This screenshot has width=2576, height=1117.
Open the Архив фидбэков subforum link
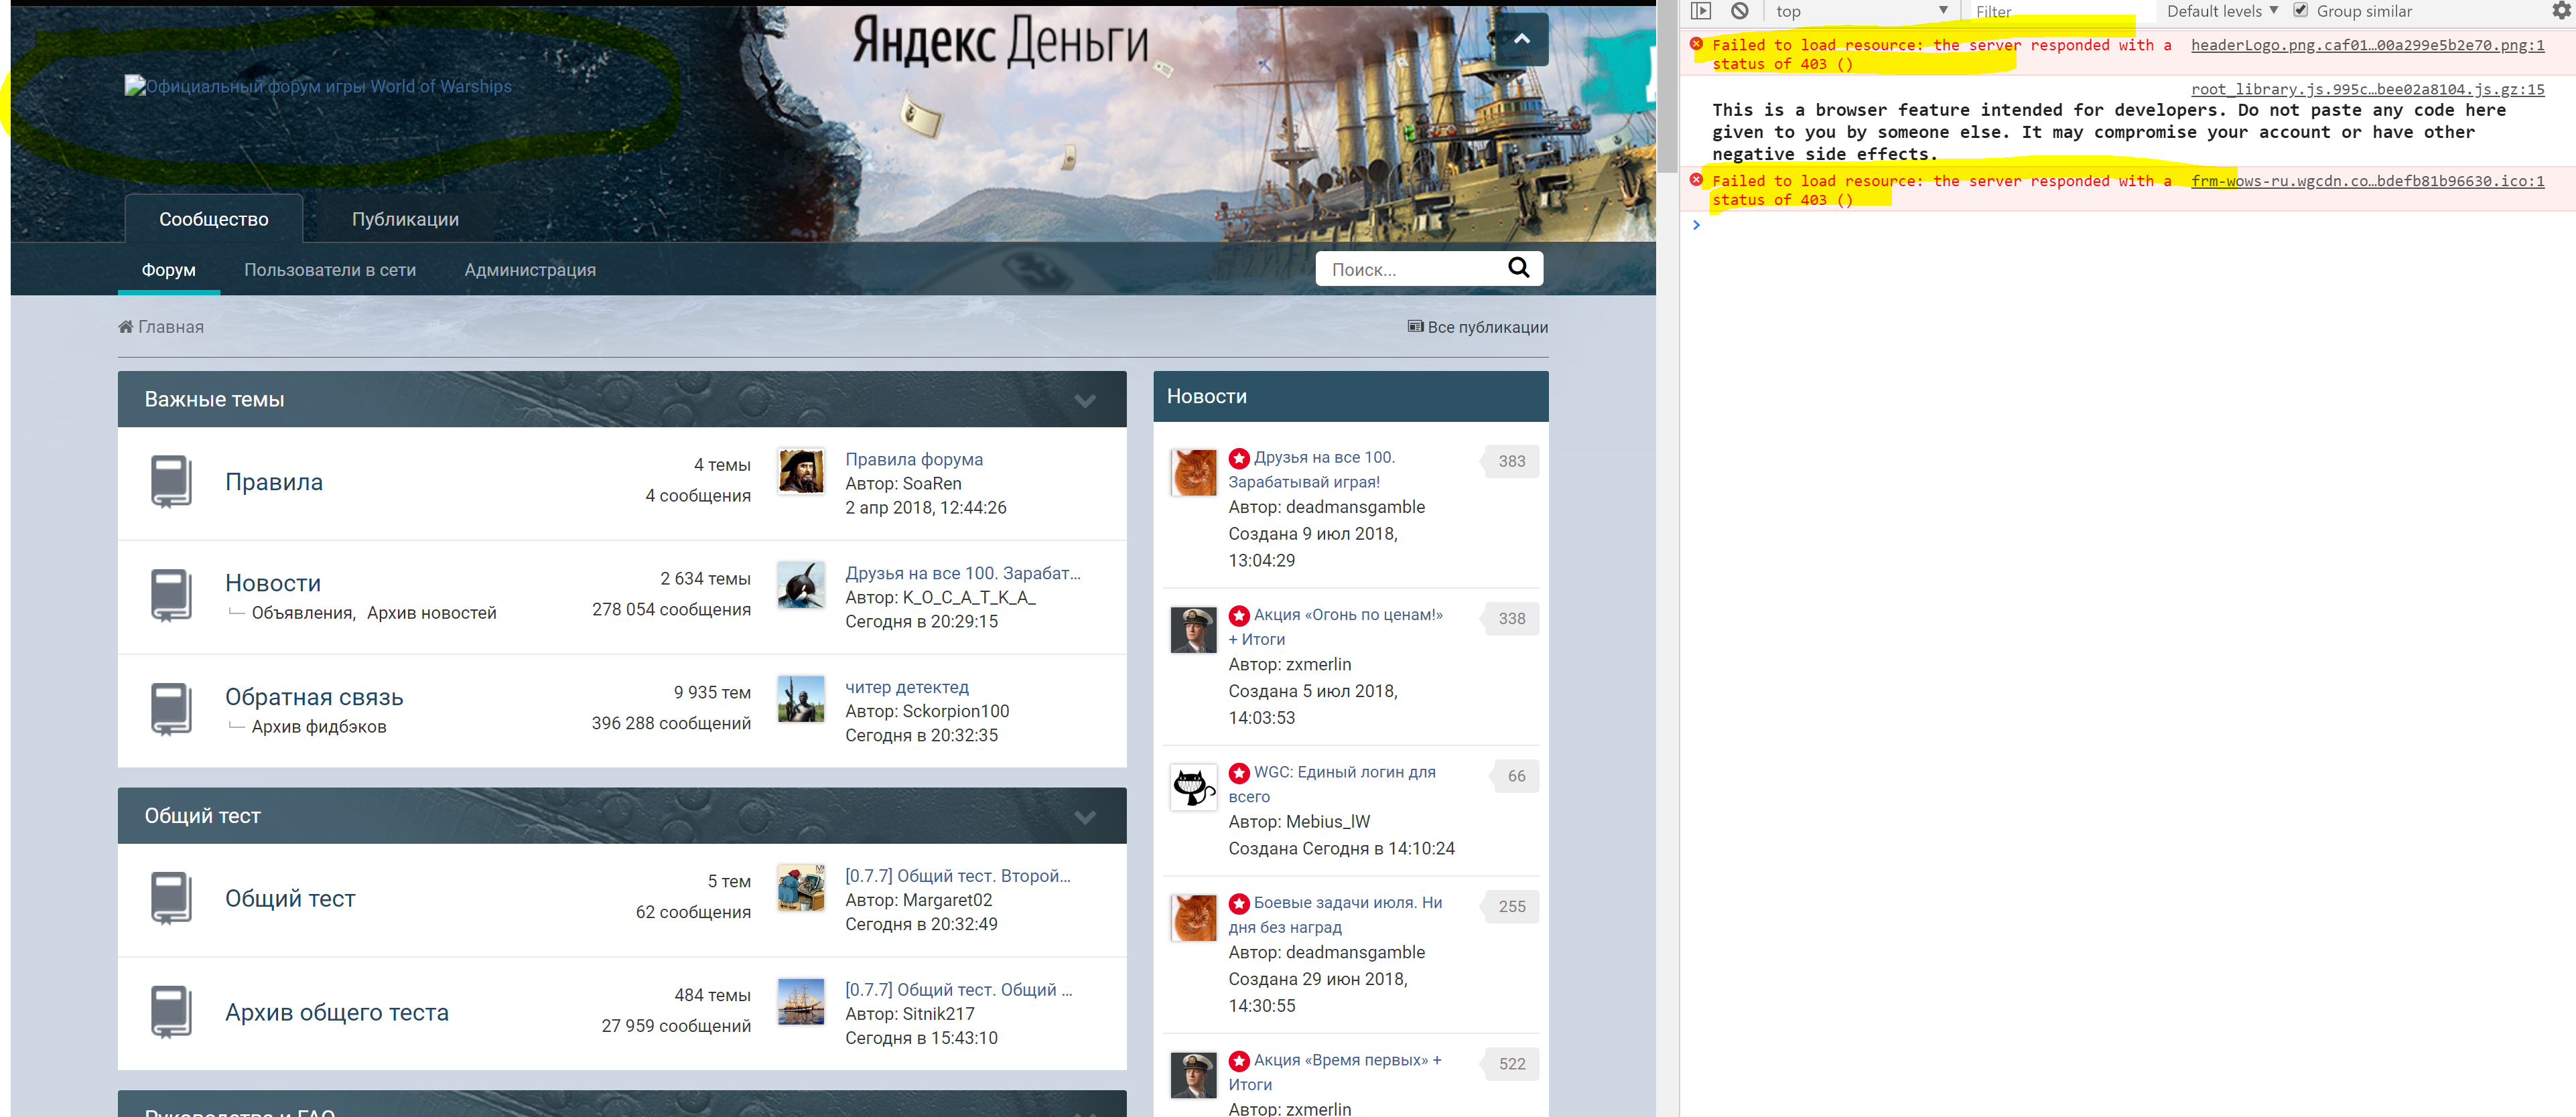click(319, 727)
